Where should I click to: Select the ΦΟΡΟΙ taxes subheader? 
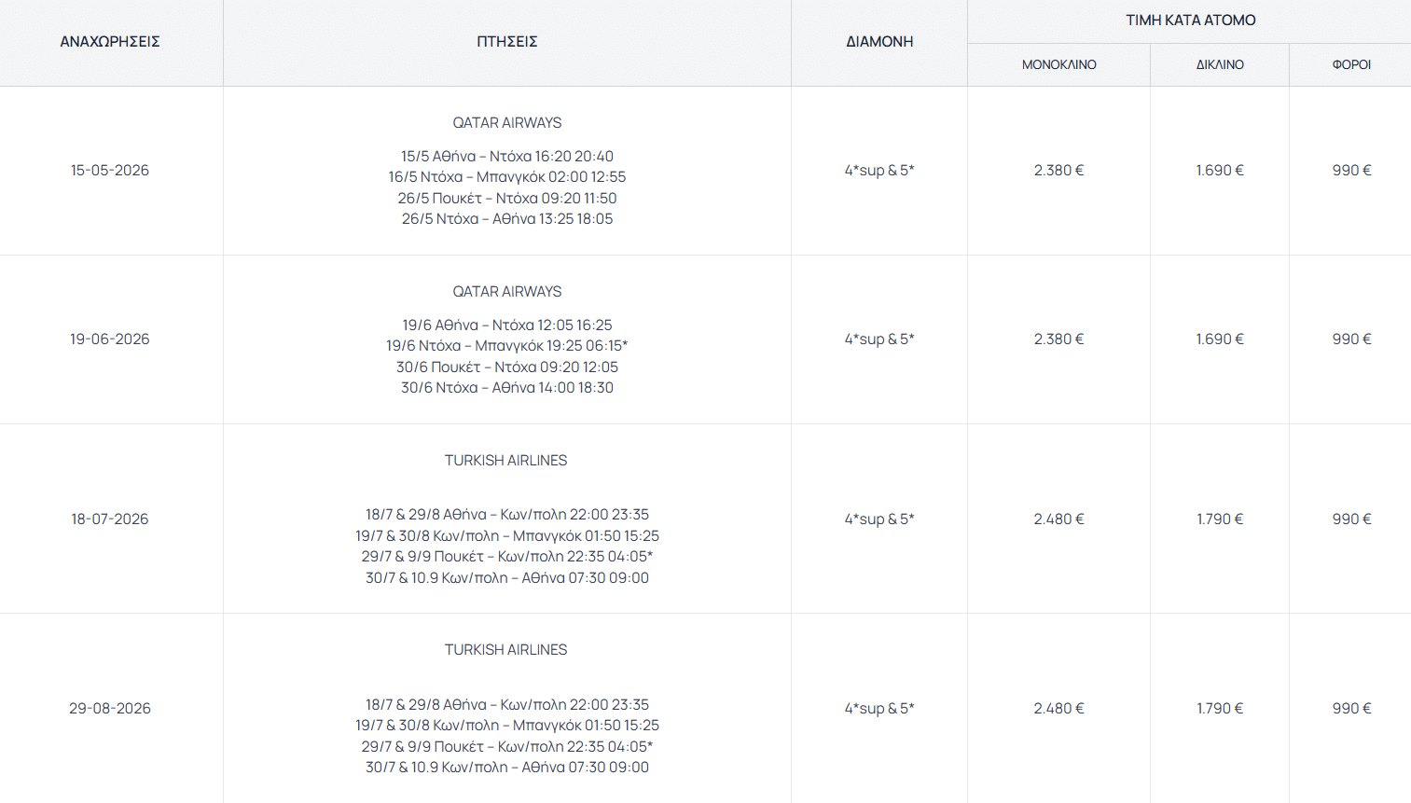click(x=1351, y=65)
